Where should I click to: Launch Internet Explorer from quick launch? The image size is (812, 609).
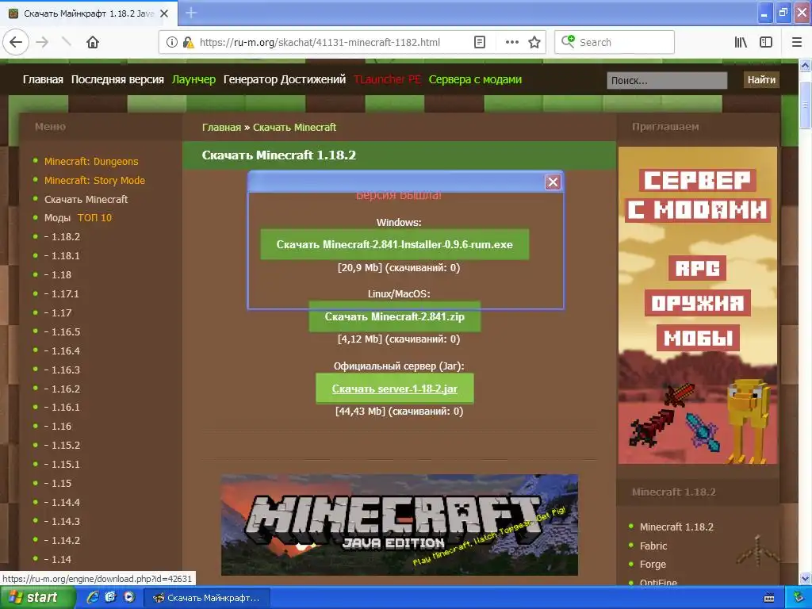[93, 597]
